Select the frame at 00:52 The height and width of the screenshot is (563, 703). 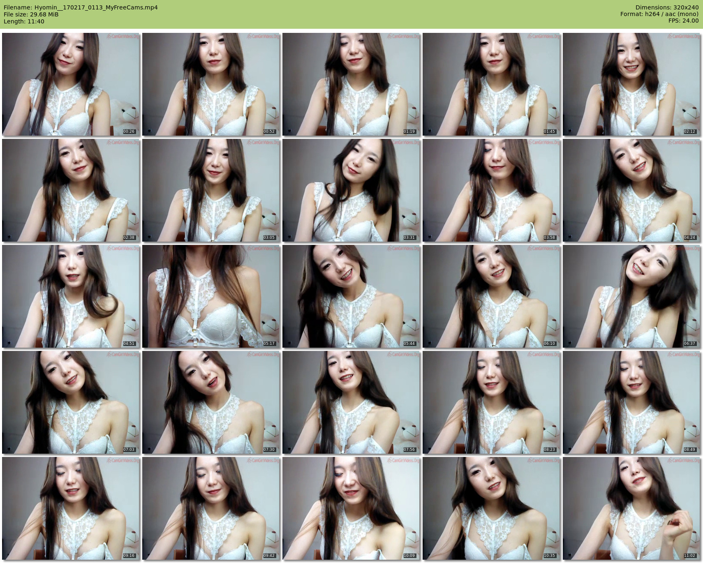tap(211, 84)
